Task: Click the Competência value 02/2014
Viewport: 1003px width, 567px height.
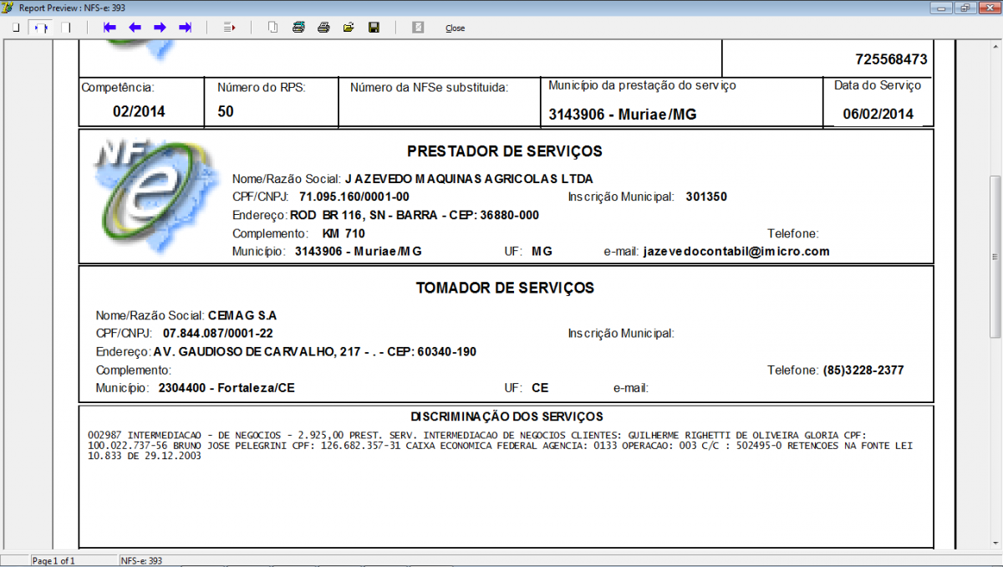Action: 139,111
